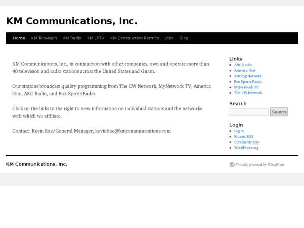Click the WordPress logo icon in footer

(x=232, y=164)
